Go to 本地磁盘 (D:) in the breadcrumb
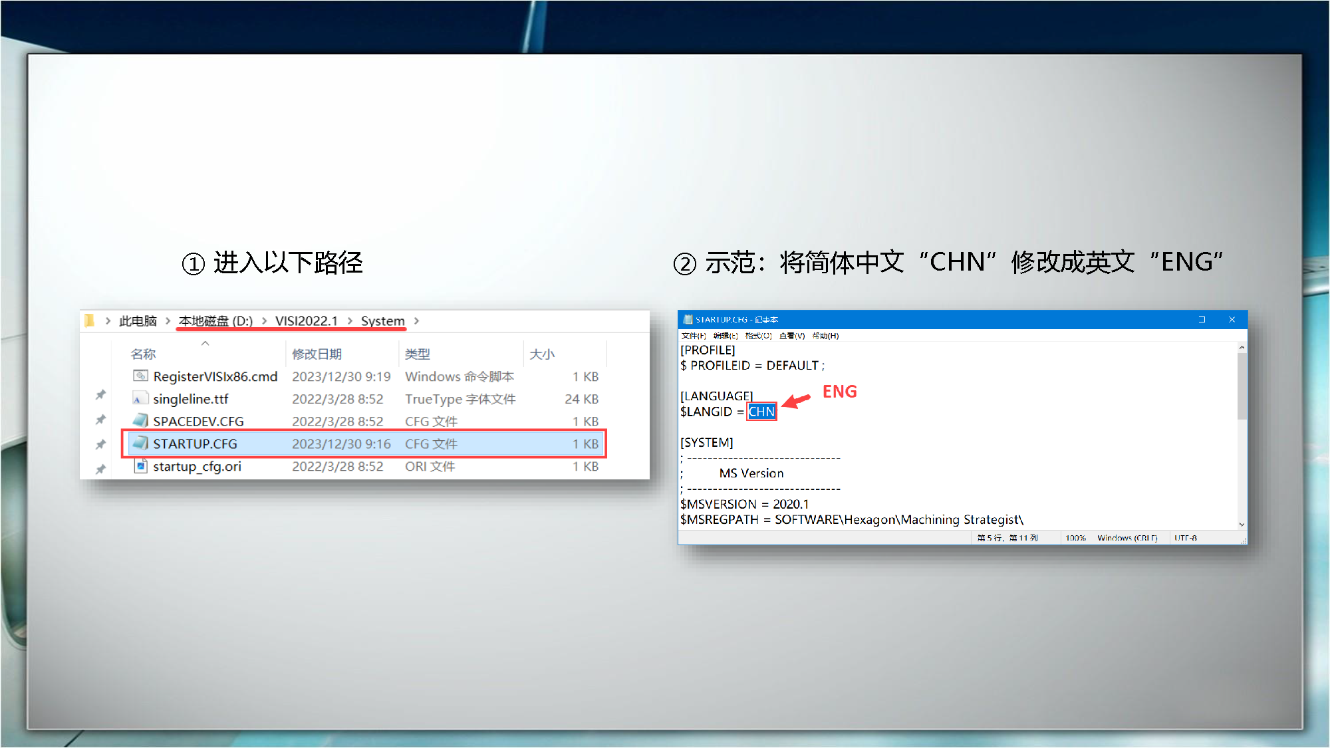 (x=215, y=321)
